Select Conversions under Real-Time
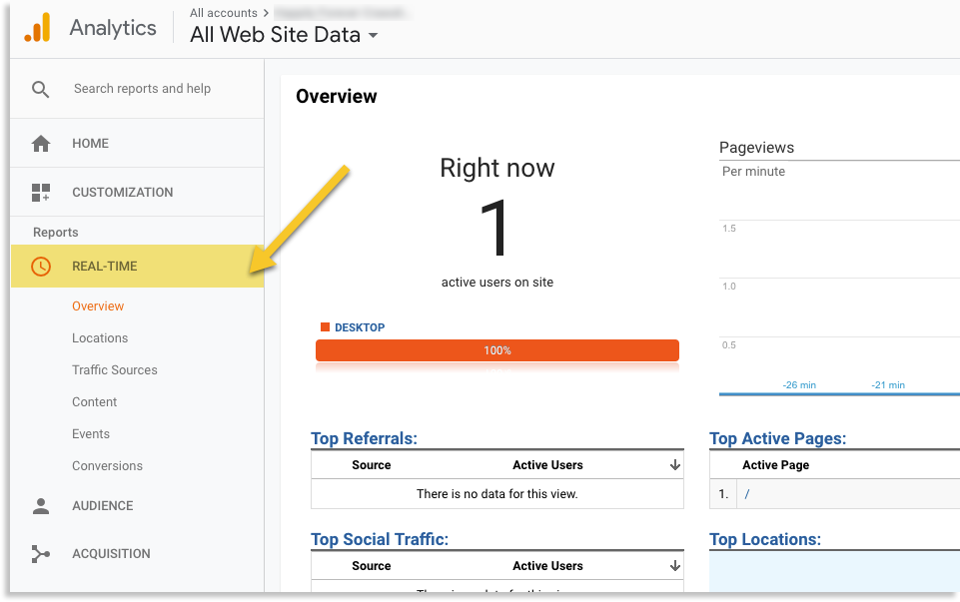The height and width of the screenshot is (602, 960). [107, 466]
